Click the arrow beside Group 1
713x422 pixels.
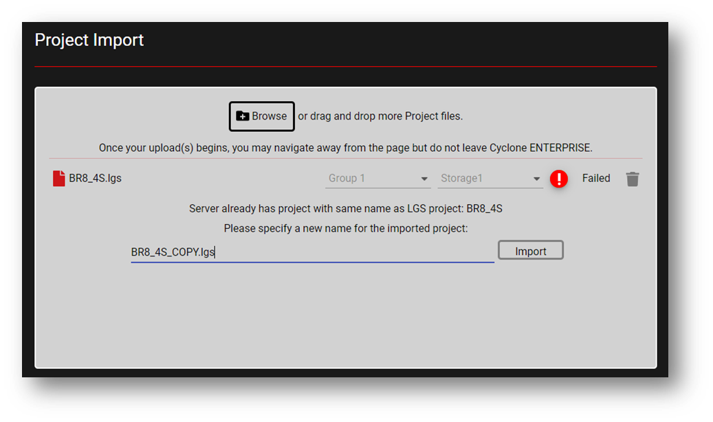tap(424, 179)
